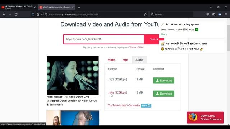Viewport: 230px width, 129px height.
Task: Click the New badge beside converter link
Action: tap(146, 105)
